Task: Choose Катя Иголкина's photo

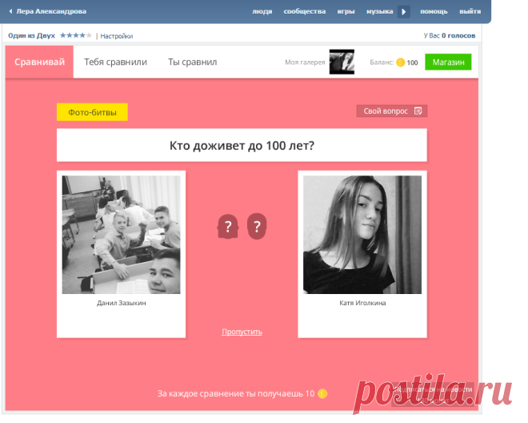Action: tap(362, 235)
